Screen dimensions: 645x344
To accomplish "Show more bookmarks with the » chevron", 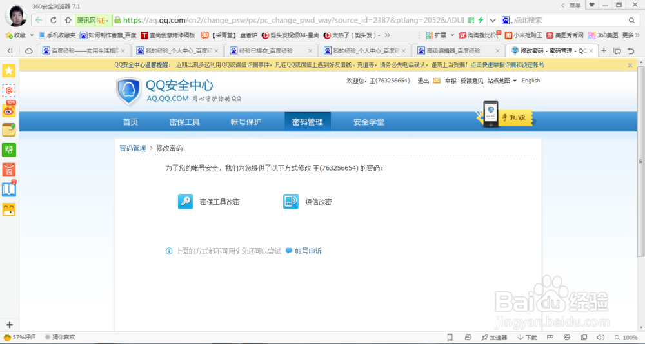I will 387,35.
